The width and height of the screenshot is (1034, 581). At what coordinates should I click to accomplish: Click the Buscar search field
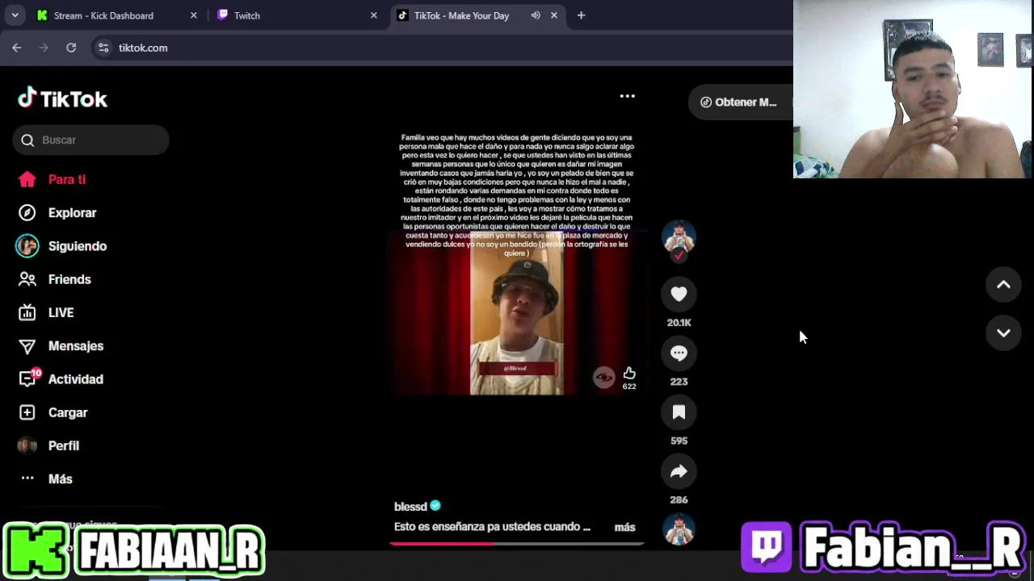click(x=90, y=140)
